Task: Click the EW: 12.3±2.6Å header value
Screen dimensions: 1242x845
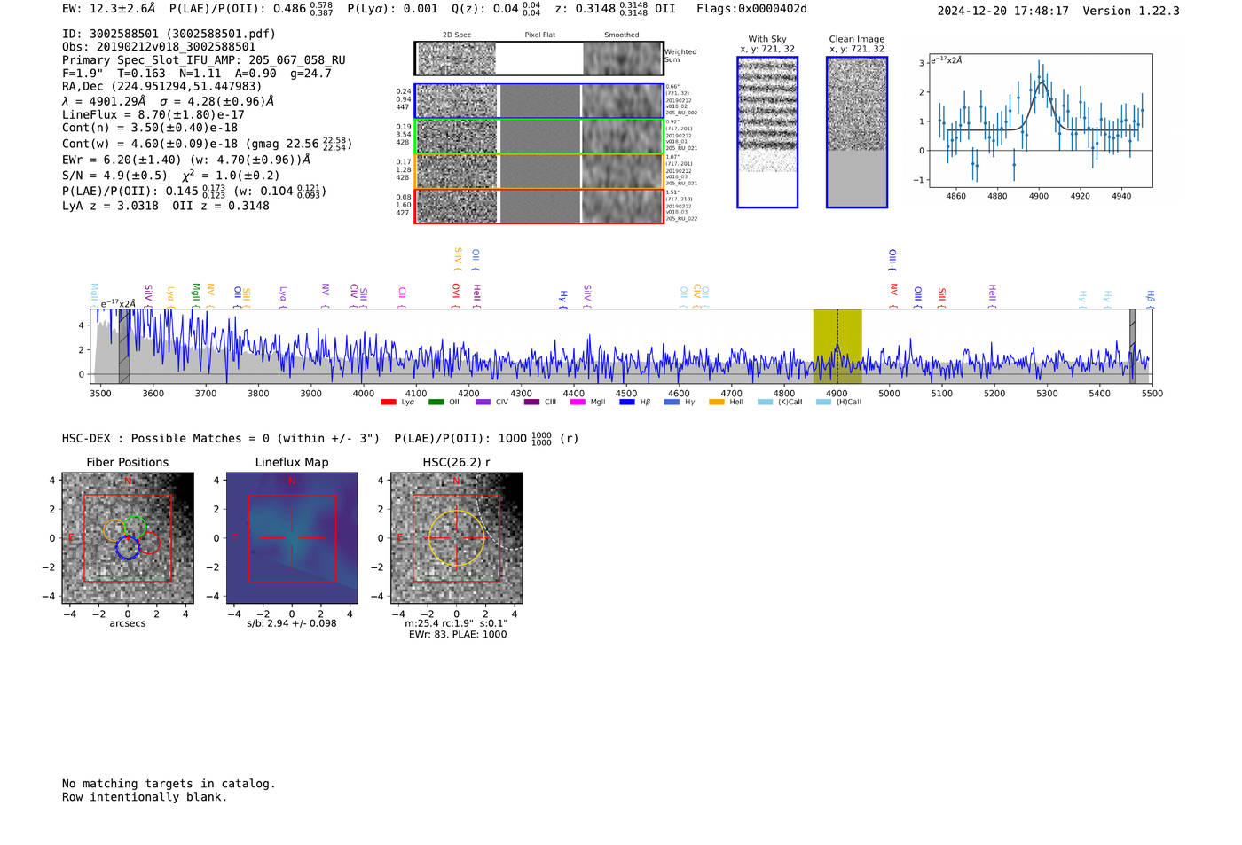Action: pos(109,9)
